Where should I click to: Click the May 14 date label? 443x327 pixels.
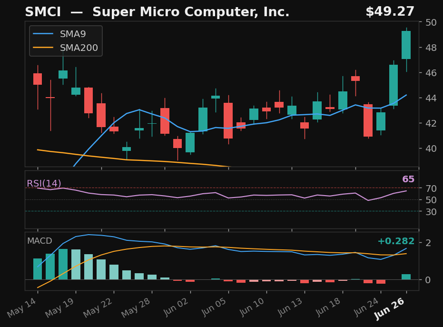coord(22,308)
